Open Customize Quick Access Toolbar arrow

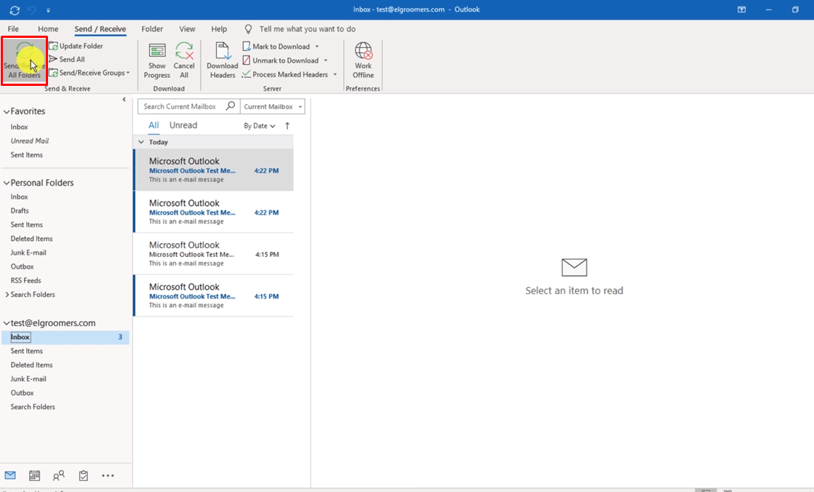[x=48, y=10]
